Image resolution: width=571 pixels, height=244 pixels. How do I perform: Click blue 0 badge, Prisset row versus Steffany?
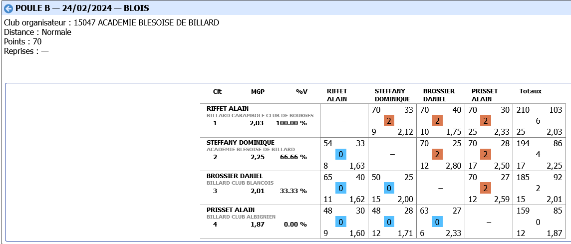pyautogui.click(x=389, y=222)
